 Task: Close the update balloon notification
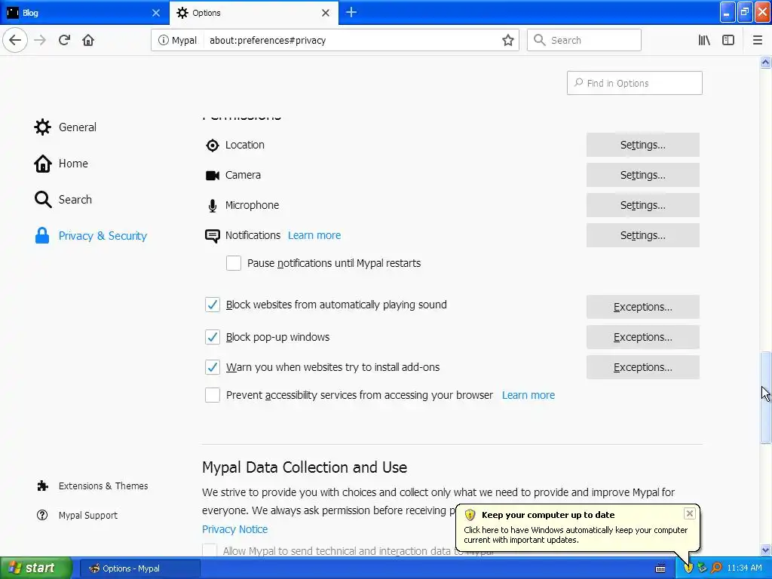[x=689, y=513]
